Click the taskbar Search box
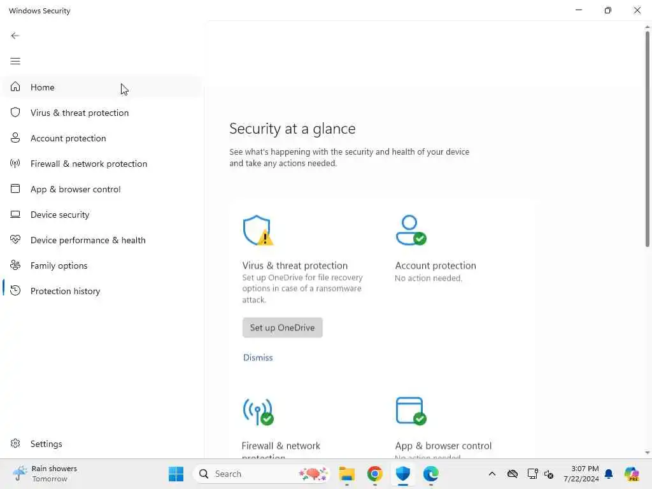This screenshot has height=489, width=652. (x=262, y=474)
